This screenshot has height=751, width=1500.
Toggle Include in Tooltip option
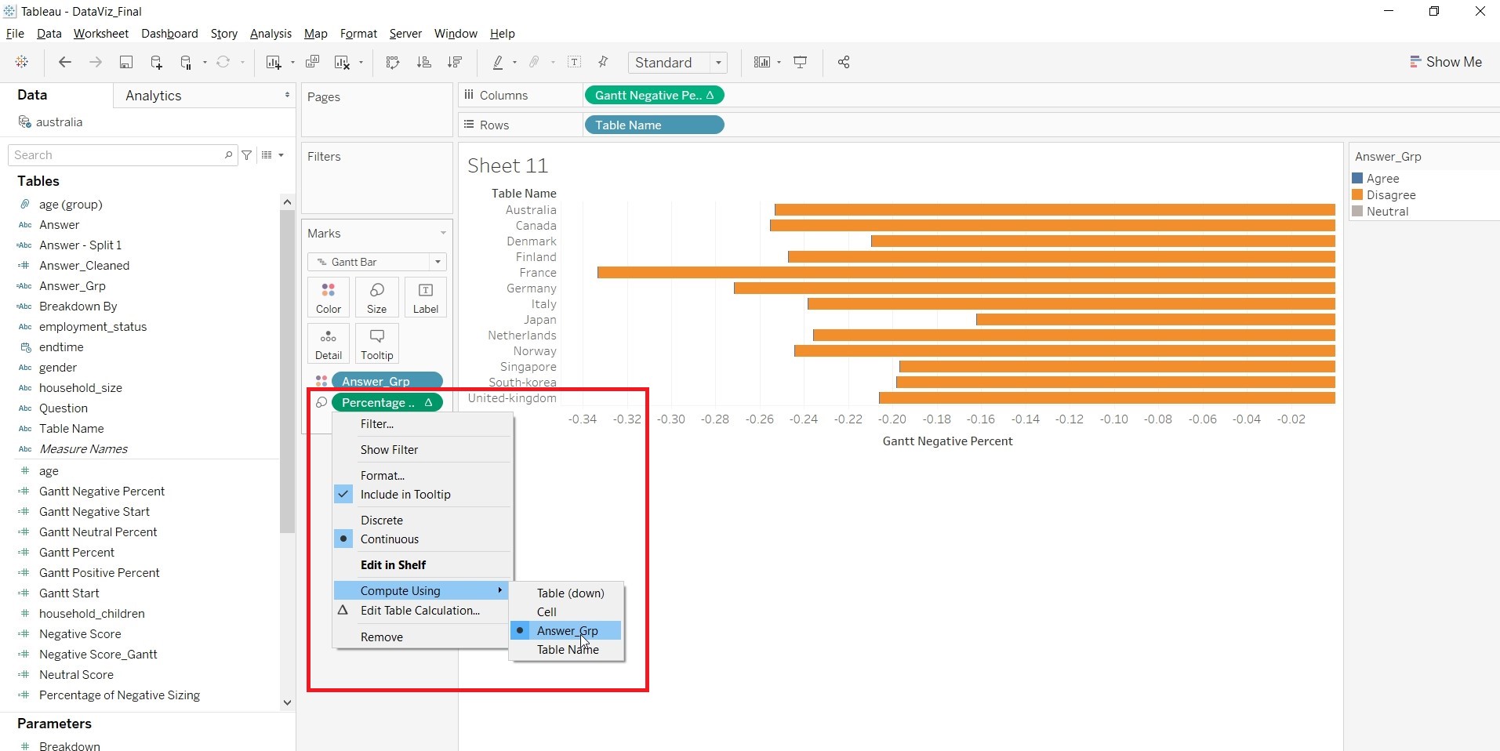click(x=405, y=495)
